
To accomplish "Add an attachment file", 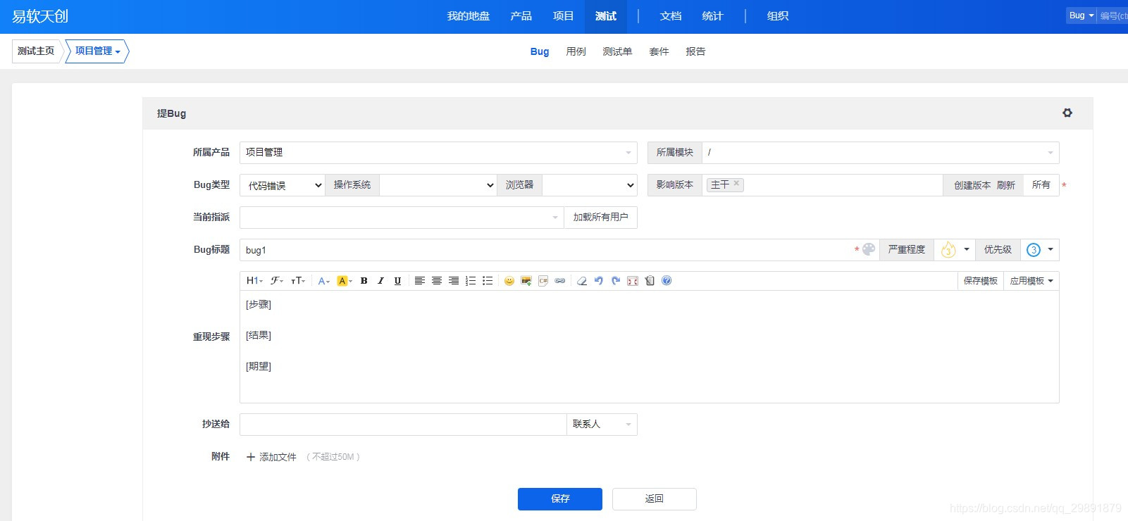I will pos(271,457).
